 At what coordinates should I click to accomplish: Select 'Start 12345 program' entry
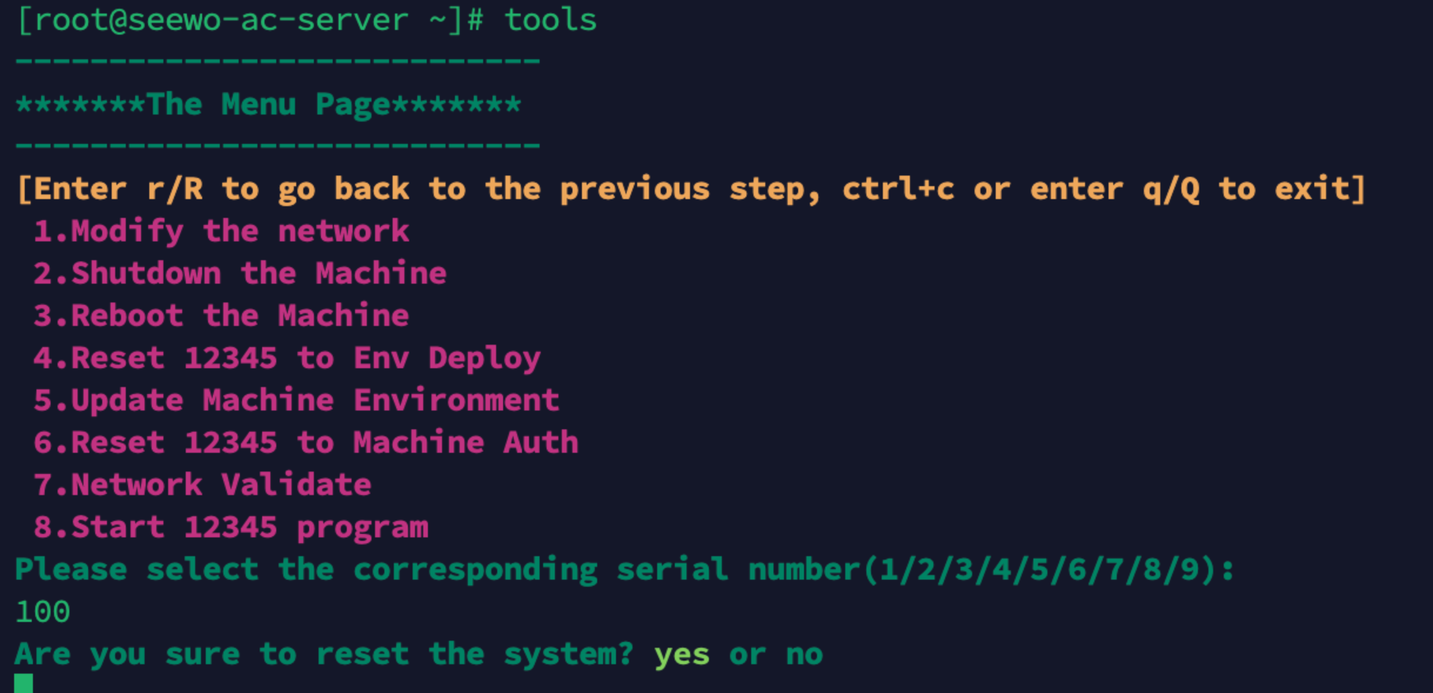pos(230,527)
